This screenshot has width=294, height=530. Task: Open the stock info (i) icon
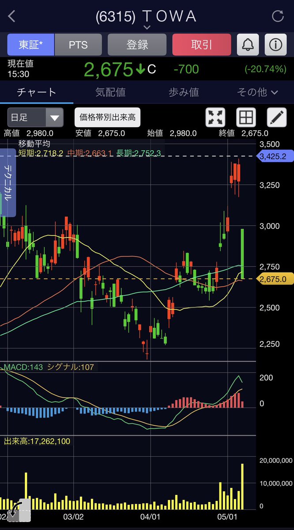[275, 45]
